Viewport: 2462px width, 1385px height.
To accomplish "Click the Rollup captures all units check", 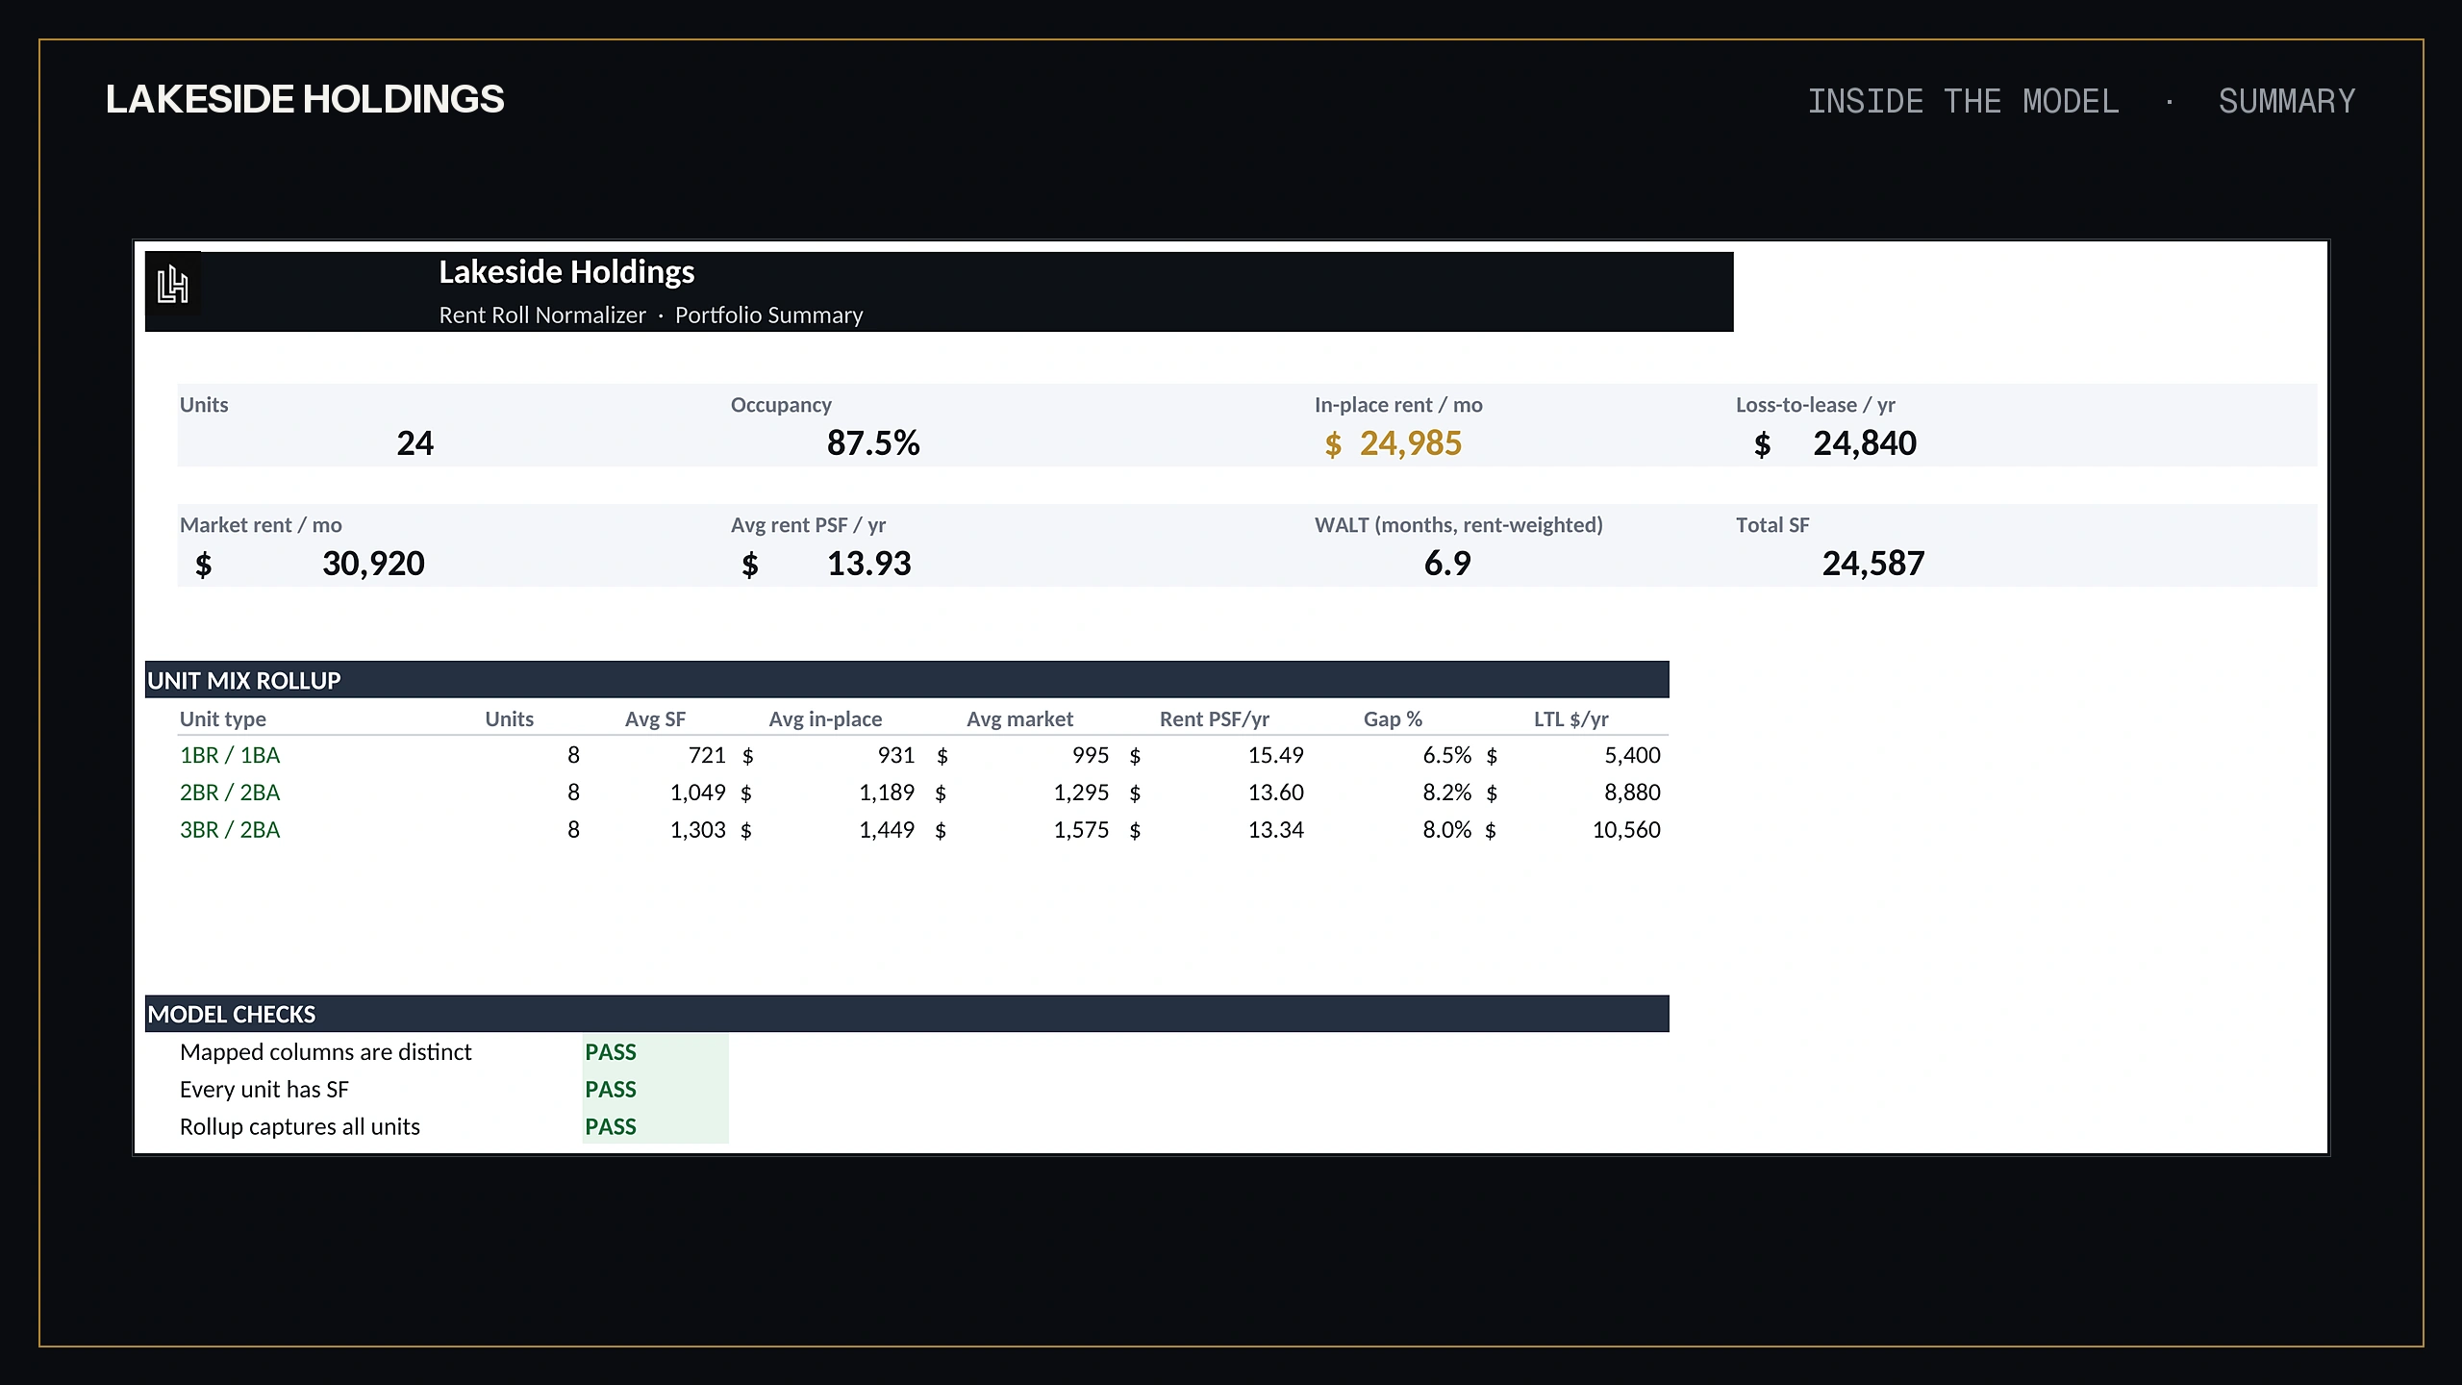I will (299, 1127).
